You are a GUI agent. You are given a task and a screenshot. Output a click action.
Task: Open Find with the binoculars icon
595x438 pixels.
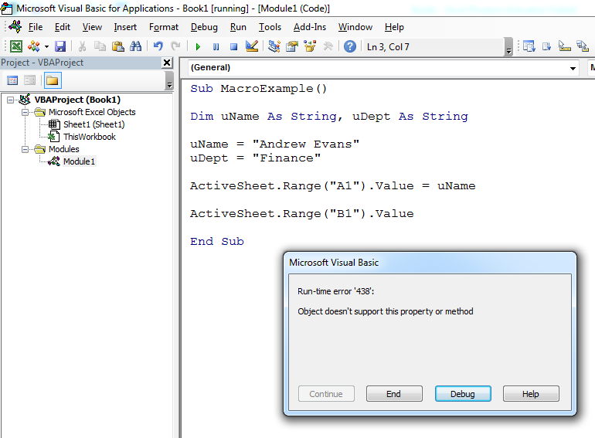pos(135,46)
